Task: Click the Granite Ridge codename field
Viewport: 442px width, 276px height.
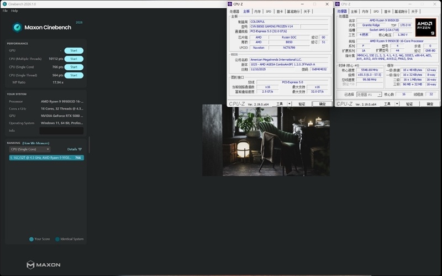Action: (371, 25)
